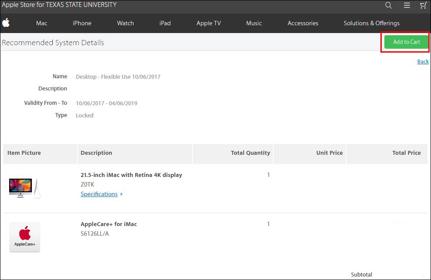Viewport: 431px width, 280px height.
Task: Follow the Back link
Action: coord(423,61)
